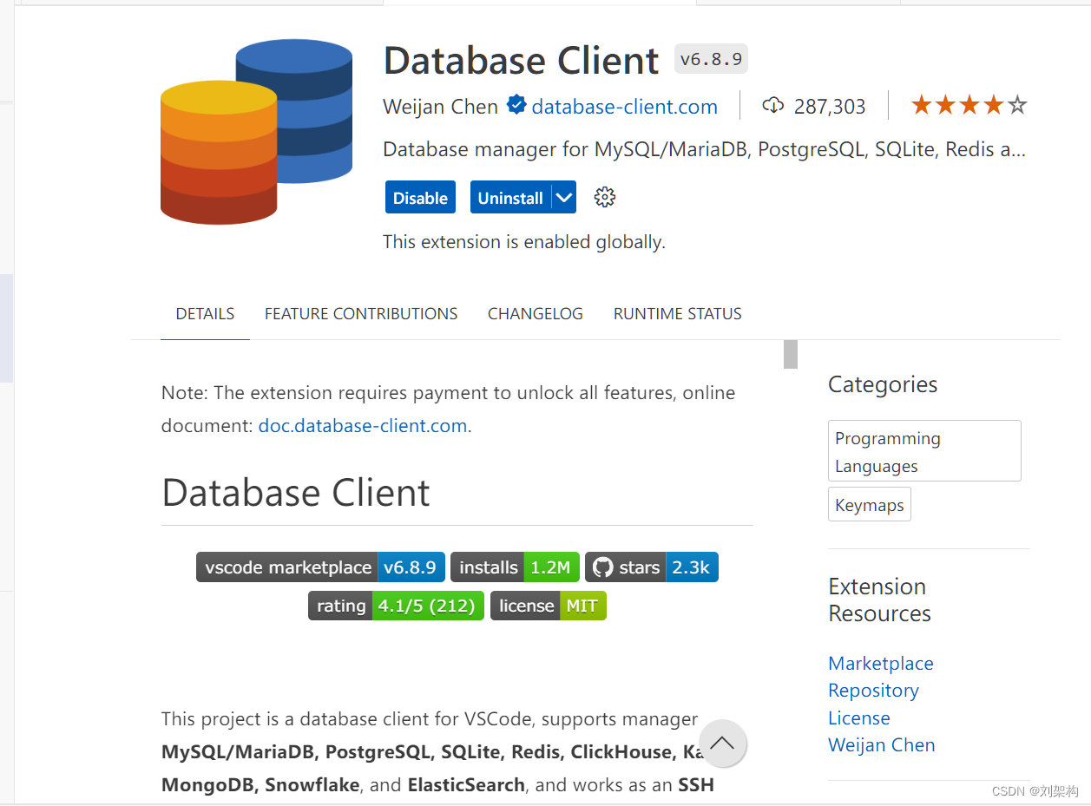Click the Extension Resources heading
This screenshot has width=1091, height=806.
coord(879,600)
